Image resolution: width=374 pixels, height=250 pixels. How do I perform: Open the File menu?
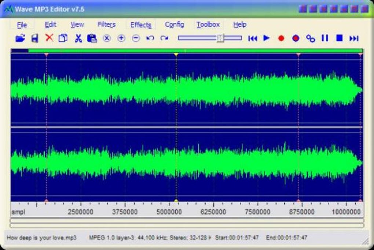click(22, 25)
